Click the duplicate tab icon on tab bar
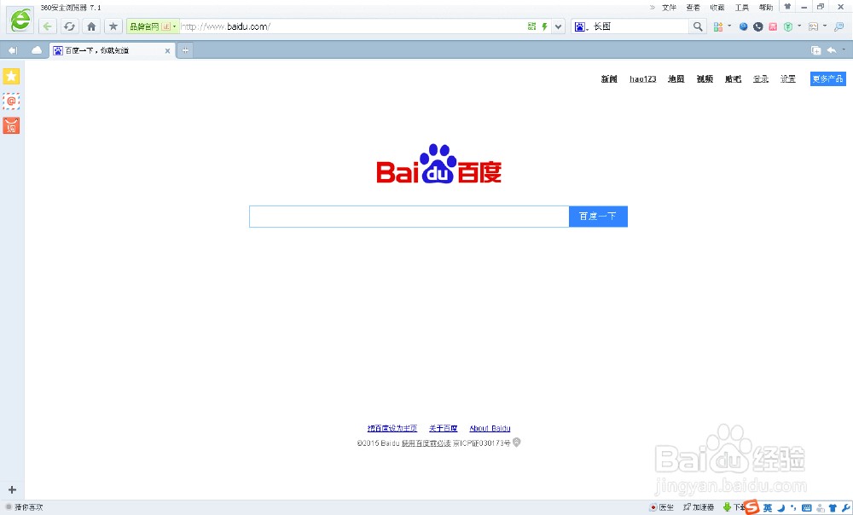 [815, 50]
